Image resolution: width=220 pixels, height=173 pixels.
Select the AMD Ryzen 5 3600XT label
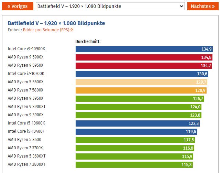(27, 156)
